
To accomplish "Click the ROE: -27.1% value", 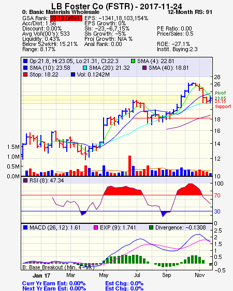I will pos(173,44).
